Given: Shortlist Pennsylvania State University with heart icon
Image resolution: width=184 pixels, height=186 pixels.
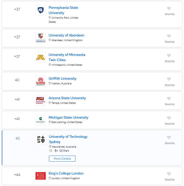Looking at the screenshot, I should point(169,8).
